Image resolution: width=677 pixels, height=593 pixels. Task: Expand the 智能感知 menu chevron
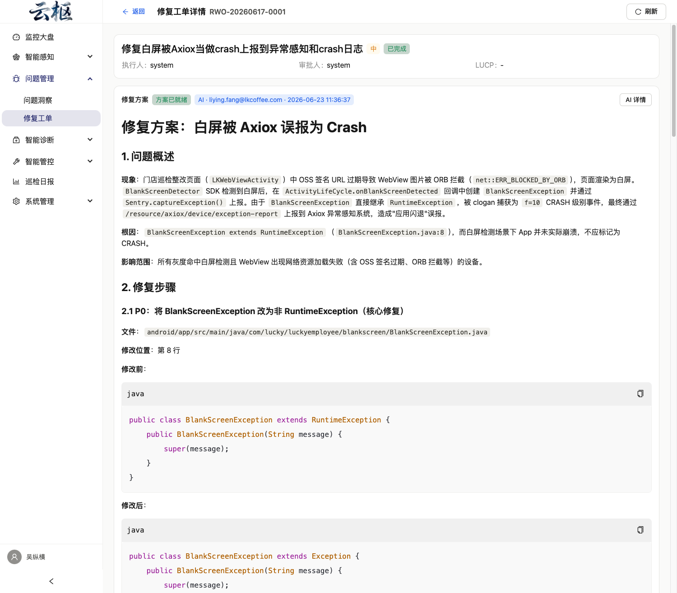[90, 57]
